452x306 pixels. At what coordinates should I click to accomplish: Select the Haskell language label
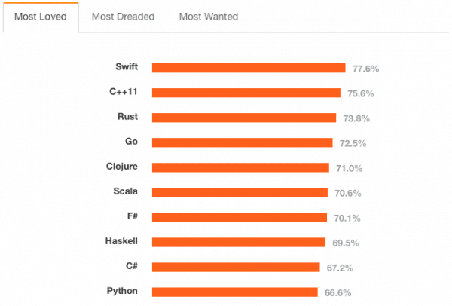[122, 241]
